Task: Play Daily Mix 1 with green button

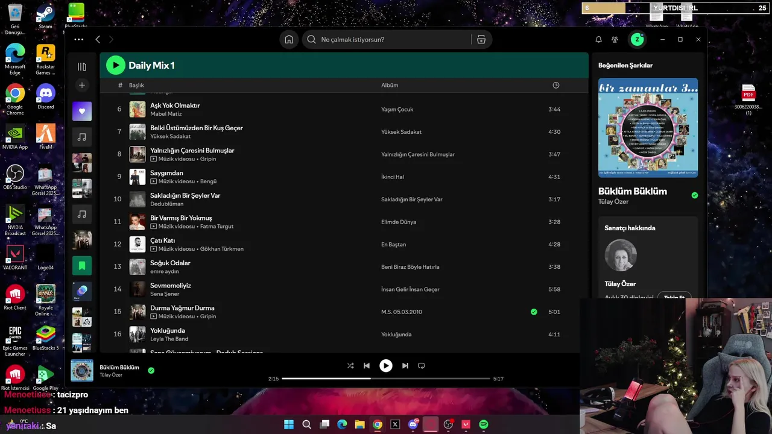Action: [115, 65]
